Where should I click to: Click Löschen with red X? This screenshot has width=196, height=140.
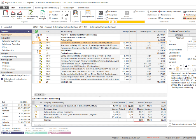(x=152, y=18)
